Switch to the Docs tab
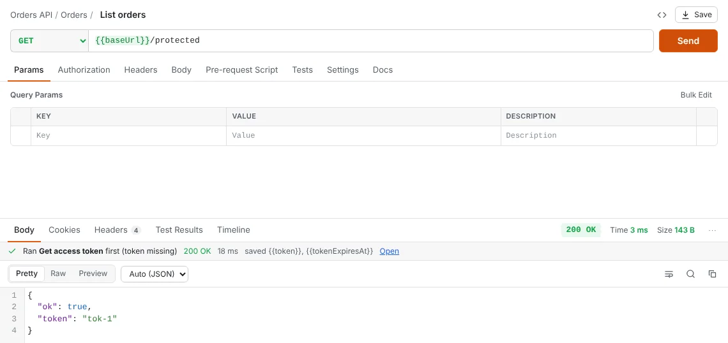Viewport: 728px width, 343px height. (x=383, y=70)
